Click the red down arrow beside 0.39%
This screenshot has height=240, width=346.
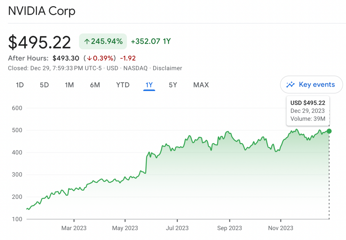click(90, 58)
